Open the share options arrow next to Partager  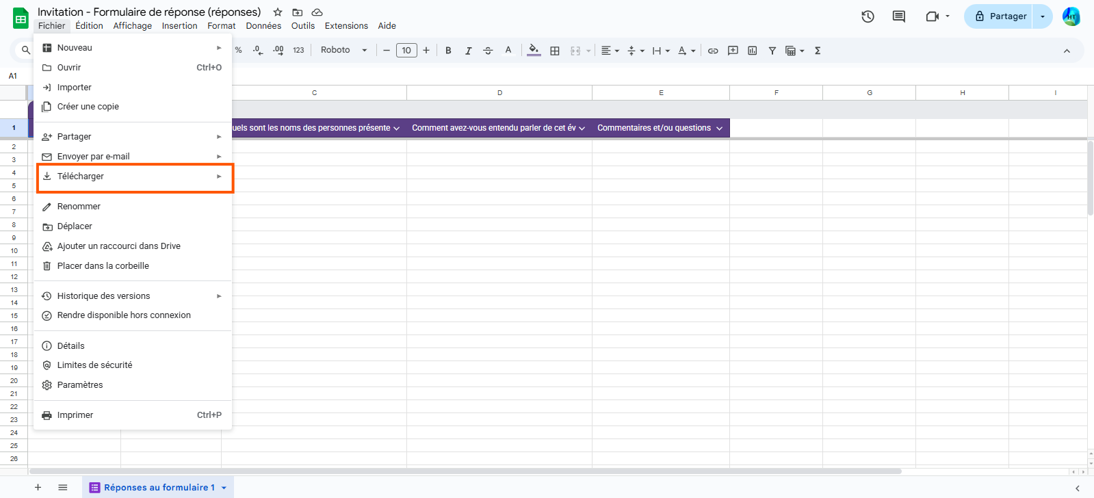pos(1043,16)
